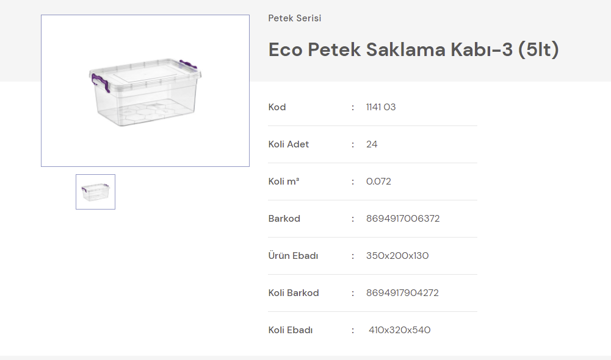Screen dimensions: 611x360
Task: Click the box barcode 8694917904272
Action: pyautogui.click(x=402, y=293)
